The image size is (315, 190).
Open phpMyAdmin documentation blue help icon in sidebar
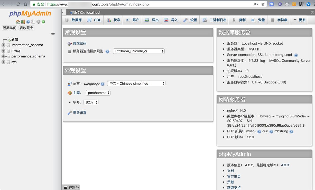point(28,22)
